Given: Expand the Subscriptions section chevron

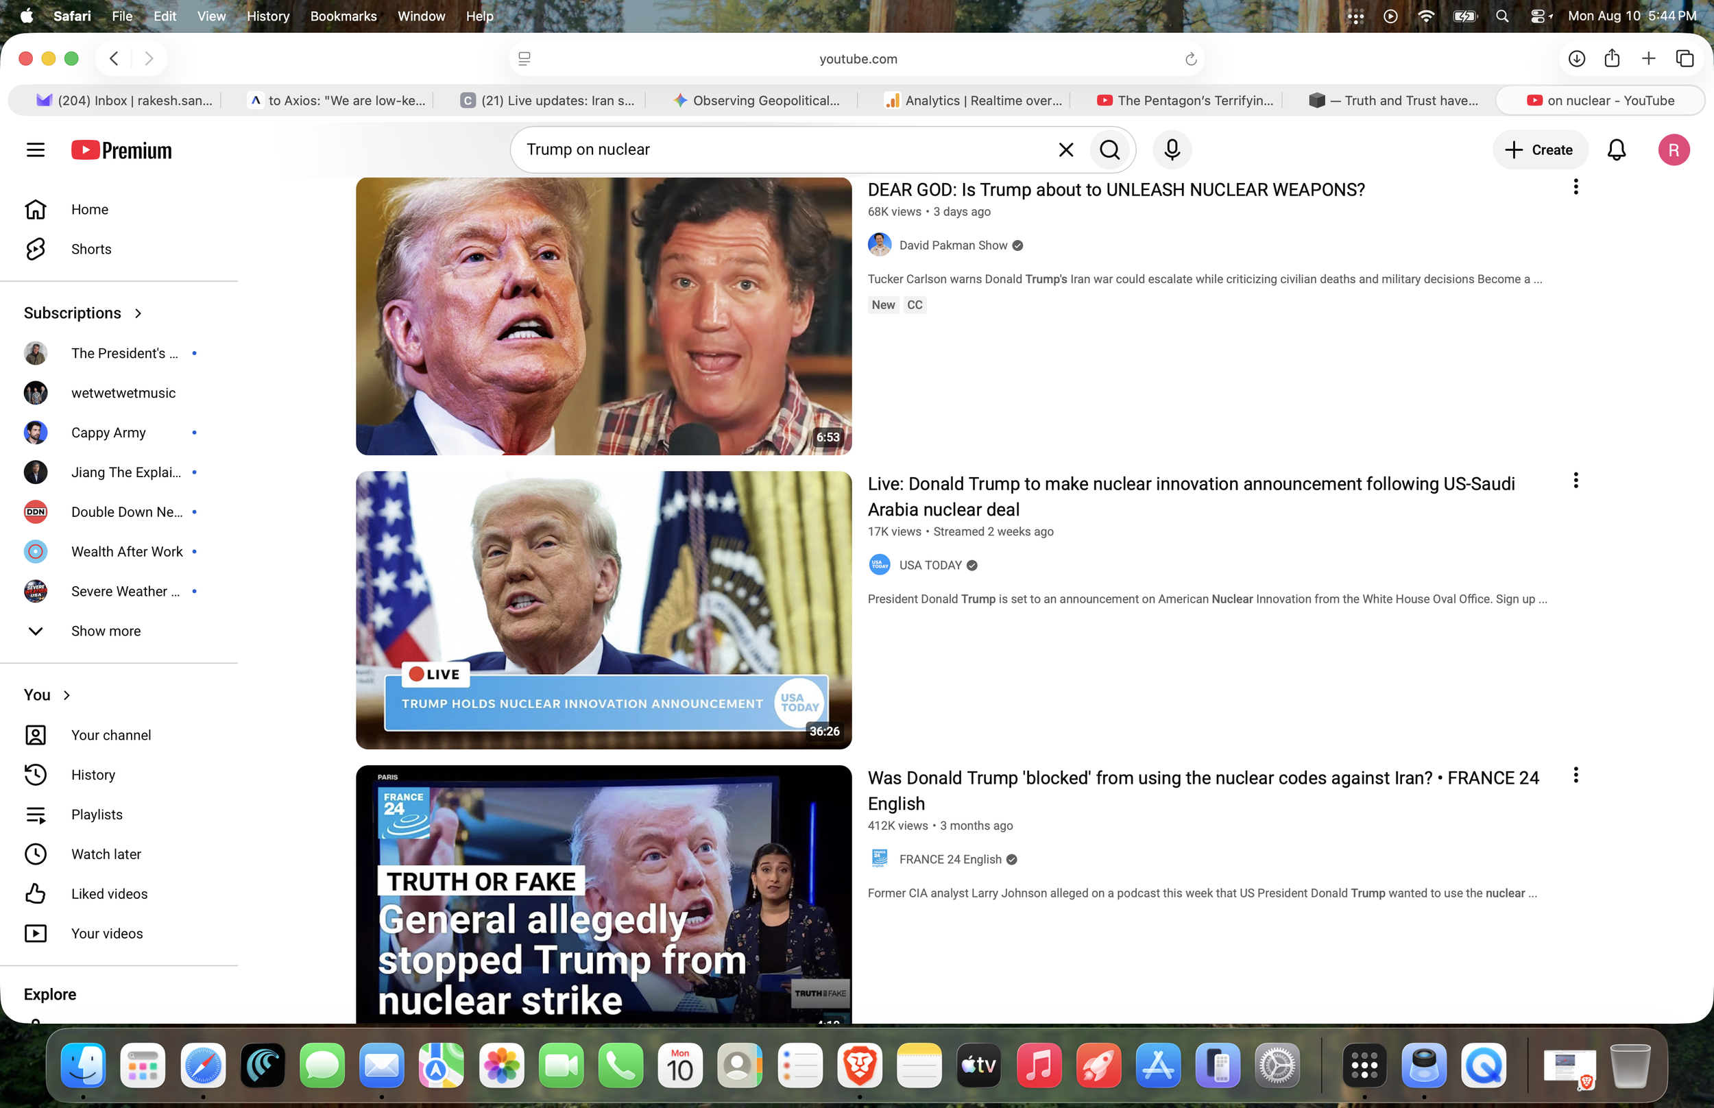Looking at the screenshot, I should (138, 313).
